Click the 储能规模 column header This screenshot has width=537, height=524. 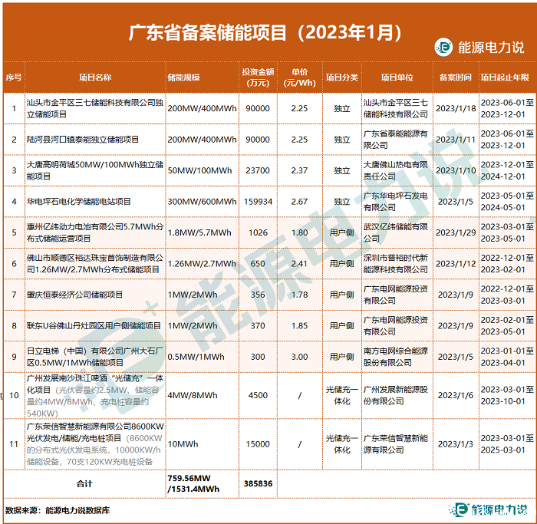click(183, 78)
